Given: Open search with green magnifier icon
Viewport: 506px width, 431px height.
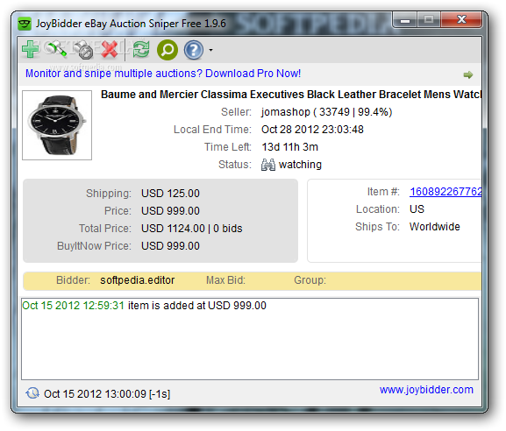Looking at the screenshot, I should click(167, 50).
